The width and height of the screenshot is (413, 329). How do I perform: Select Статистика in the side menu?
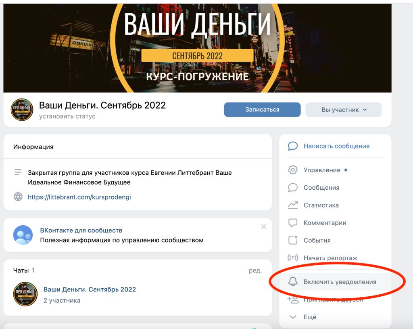(x=321, y=205)
